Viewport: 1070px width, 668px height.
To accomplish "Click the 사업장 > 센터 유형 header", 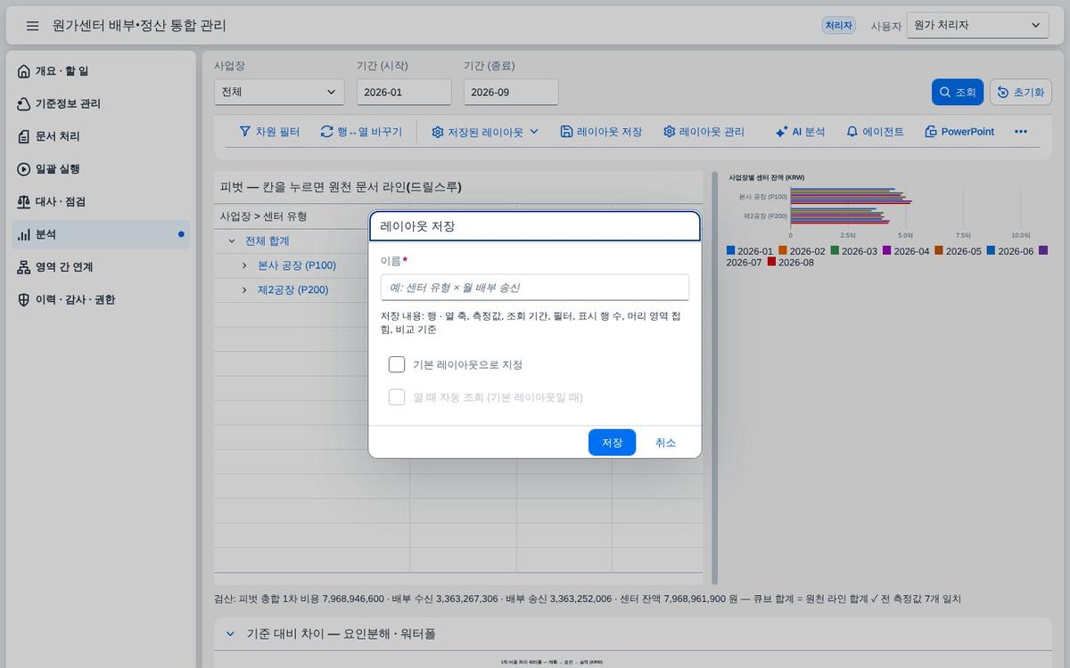I will 263,216.
